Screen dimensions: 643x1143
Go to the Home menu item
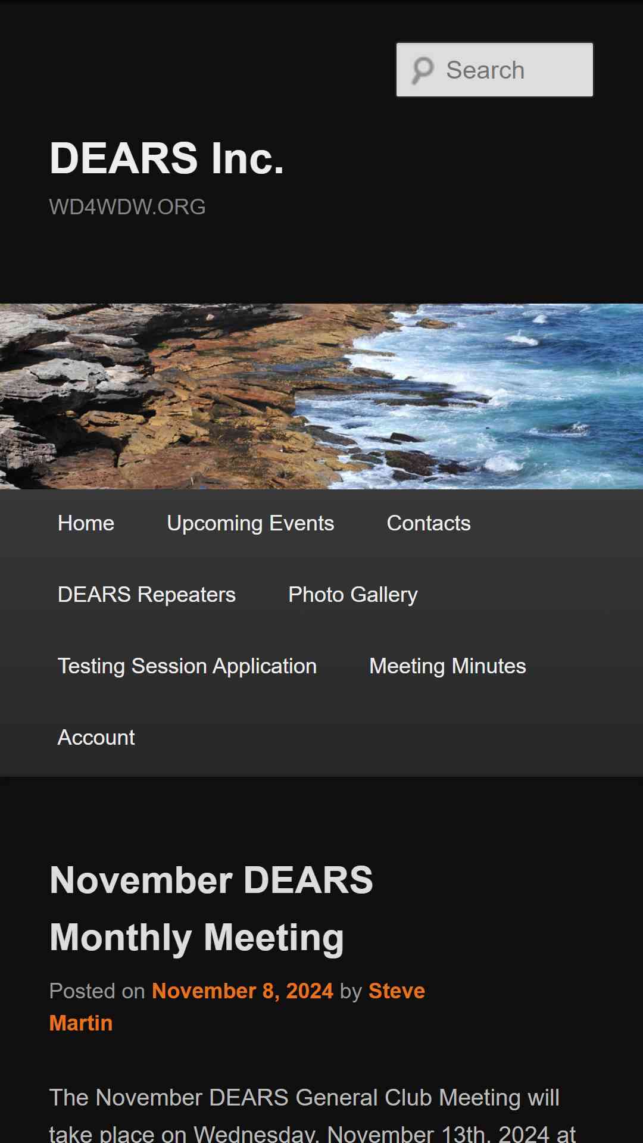[x=86, y=524]
